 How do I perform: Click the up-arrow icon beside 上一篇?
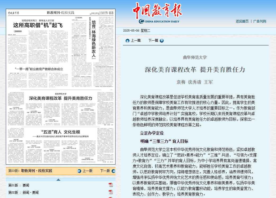point(127,41)
